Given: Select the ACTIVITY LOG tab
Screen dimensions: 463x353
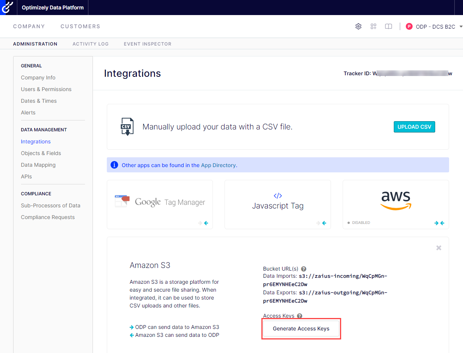Looking at the screenshot, I should click(x=91, y=44).
